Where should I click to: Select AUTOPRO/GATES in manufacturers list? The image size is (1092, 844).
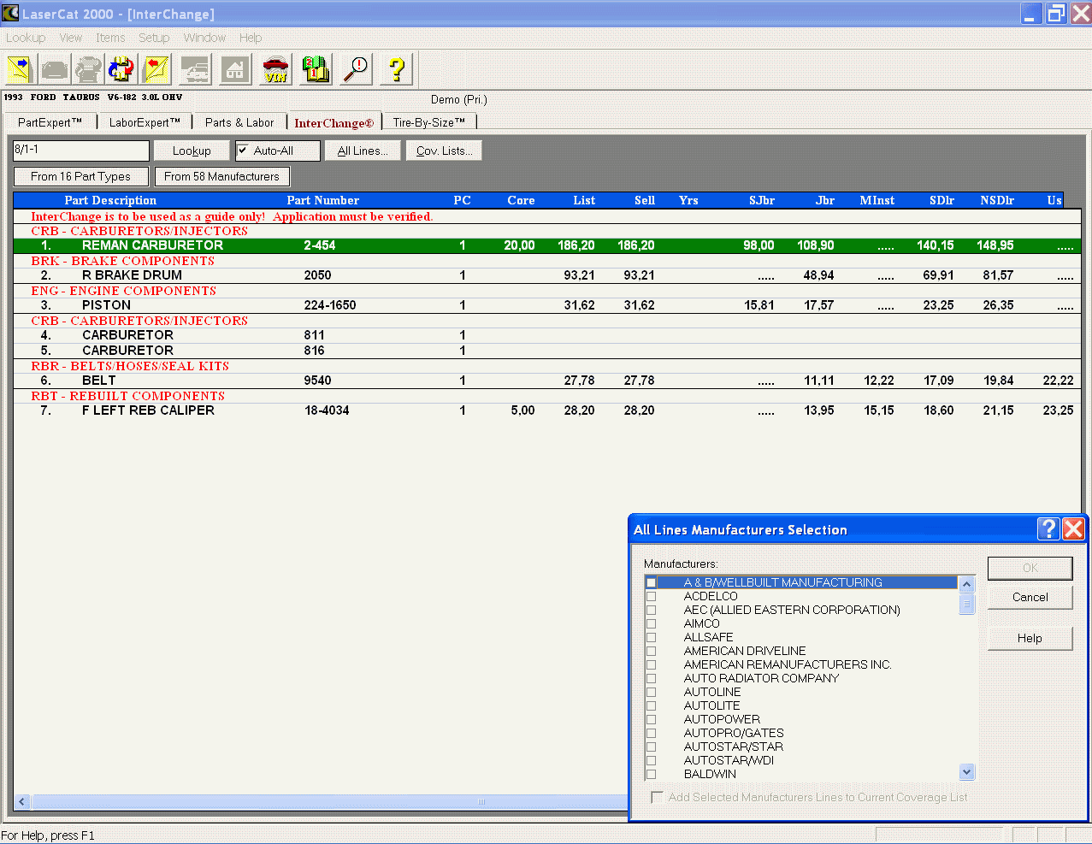pyautogui.click(x=734, y=733)
